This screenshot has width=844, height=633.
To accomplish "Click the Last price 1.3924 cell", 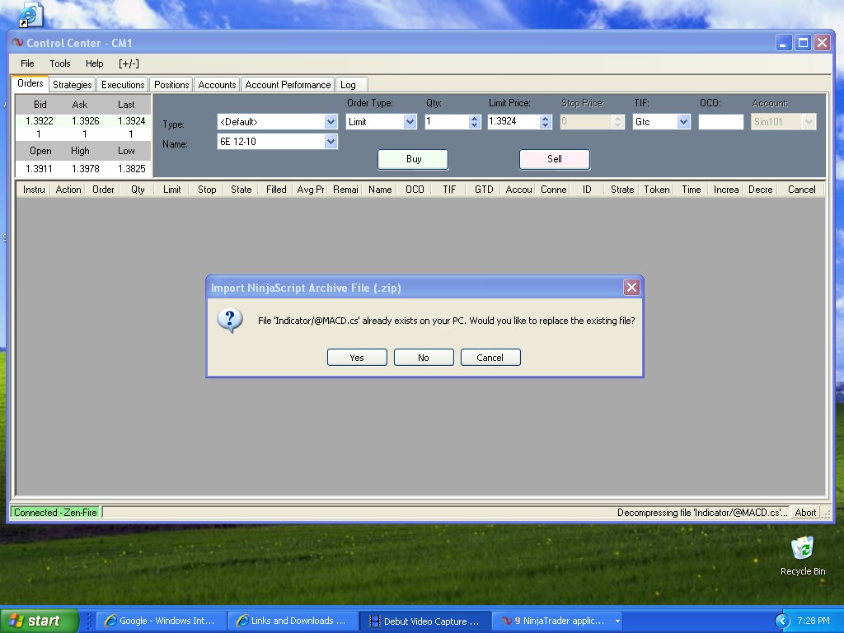I will tap(131, 121).
